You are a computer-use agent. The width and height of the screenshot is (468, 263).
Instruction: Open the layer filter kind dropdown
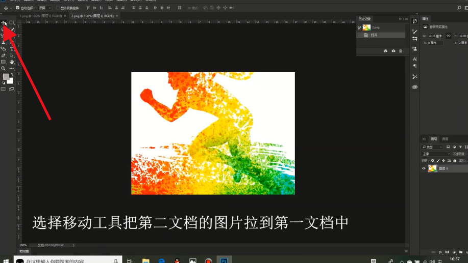(432, 147)
